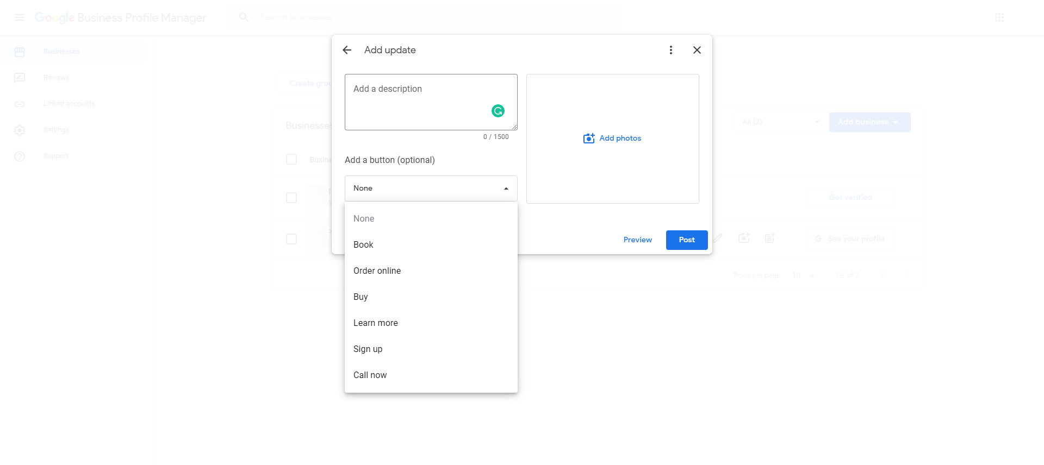Click the Businesses storefront sidebar icon
1044x465 pixels.
pos(20,52)
